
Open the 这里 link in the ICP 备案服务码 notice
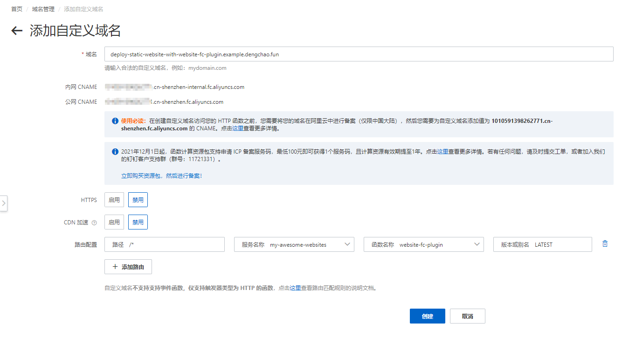click(442, 152)
